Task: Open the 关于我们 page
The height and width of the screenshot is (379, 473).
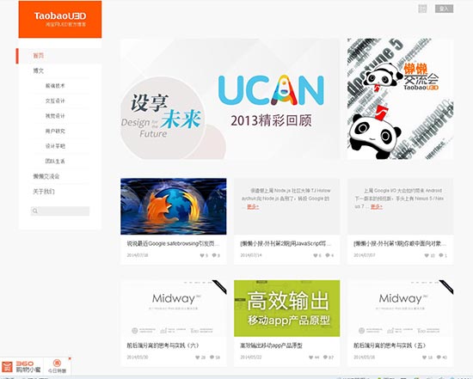Action: (44, 192)
